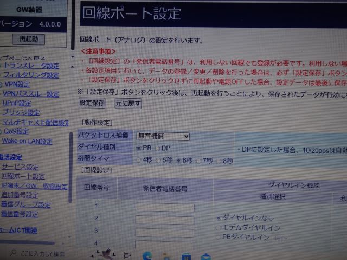The height and width of the screenshot is (260, 347).
Task: Open IP端末/GW 収容設定 link
Action: click(x=34, y=186)
